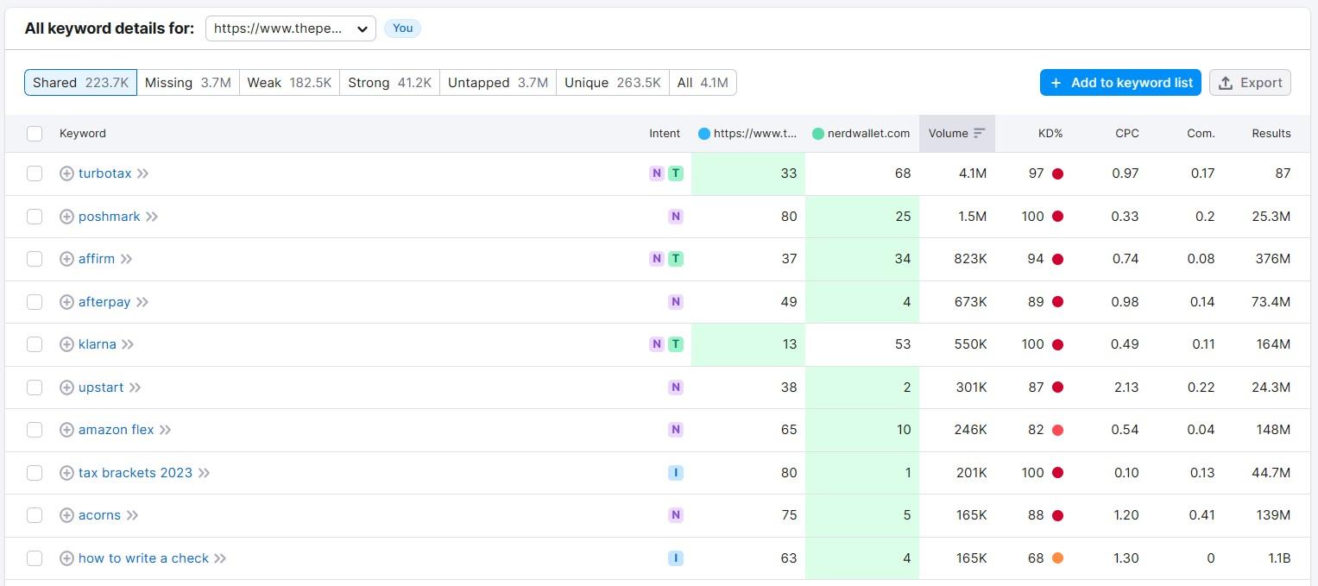This screenshot has height=586, width=1318.
Task: Click the plus icon next to amazon flex
Action: pyautogui.click(x=66, y=430)
